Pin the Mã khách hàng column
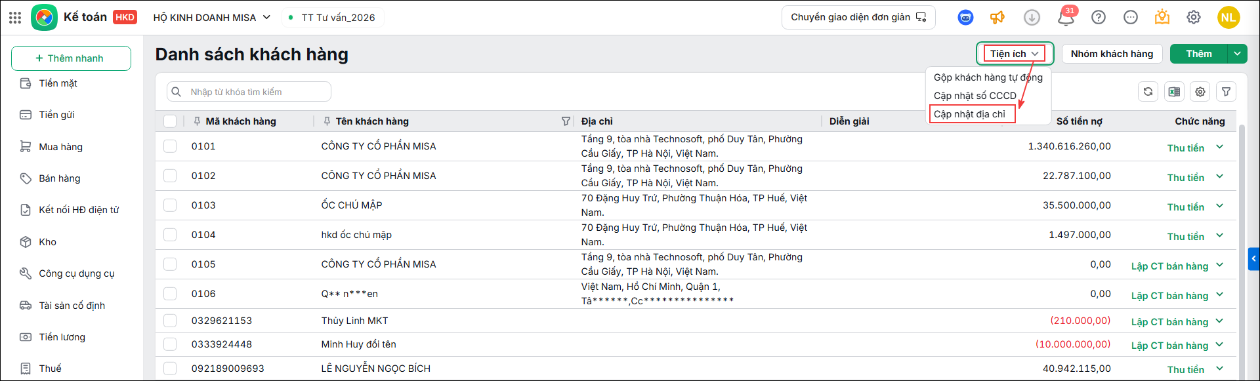1260x381 pixels. (197, 121)
